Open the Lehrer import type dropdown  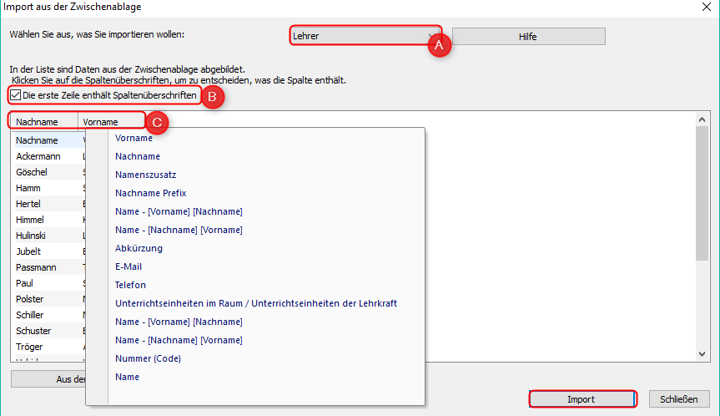point(363,37)
